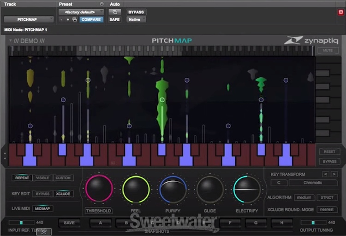Click the Feel knob
346x236 pixels.
[136, 189]
